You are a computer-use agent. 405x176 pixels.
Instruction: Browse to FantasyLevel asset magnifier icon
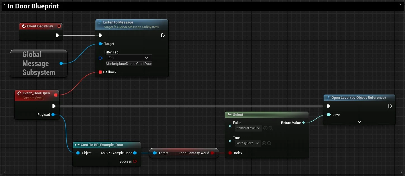click(x=269, y=143)
